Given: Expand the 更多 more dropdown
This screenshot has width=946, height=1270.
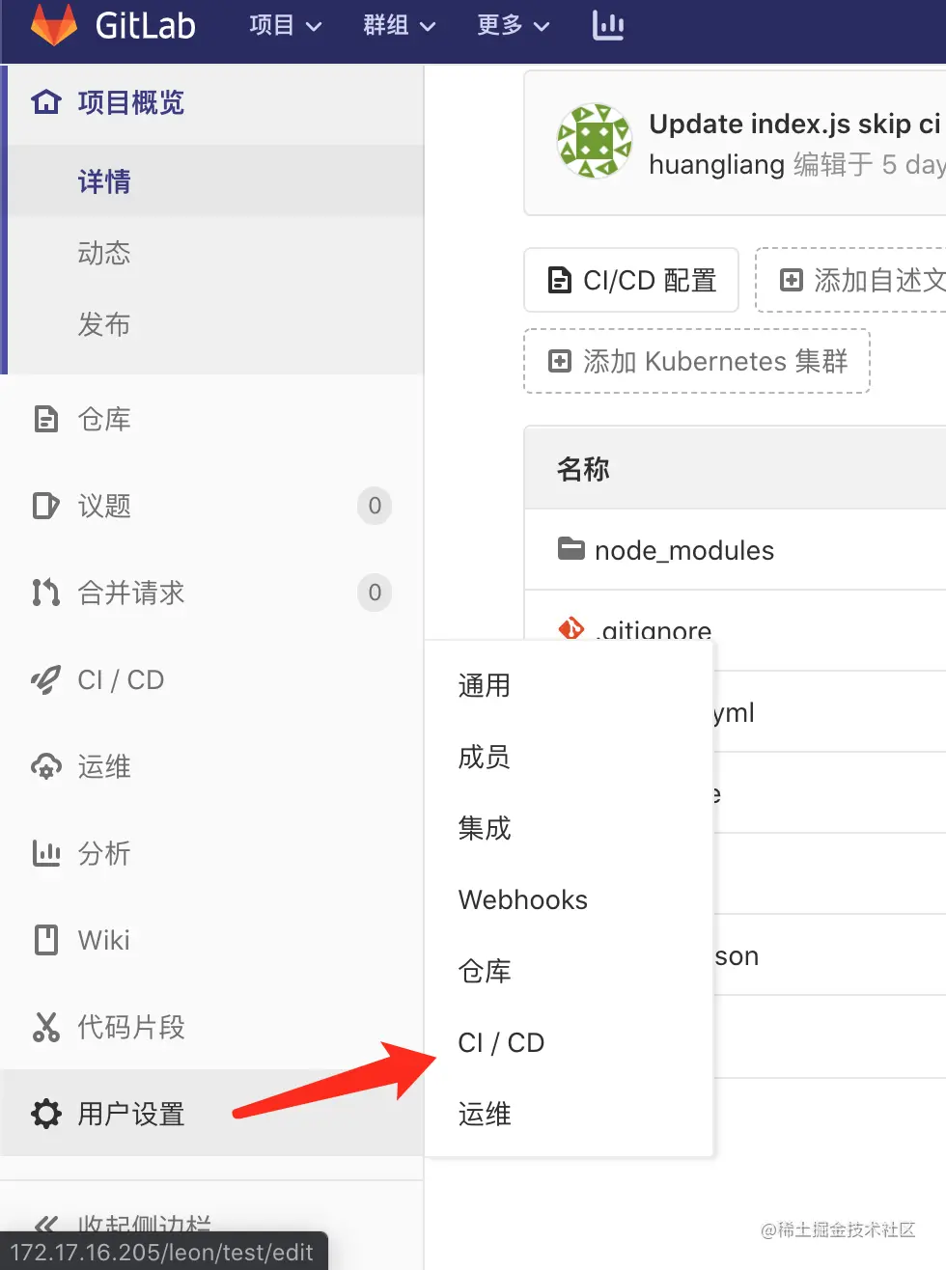Looking at the screenshot, I should point(513,25).
